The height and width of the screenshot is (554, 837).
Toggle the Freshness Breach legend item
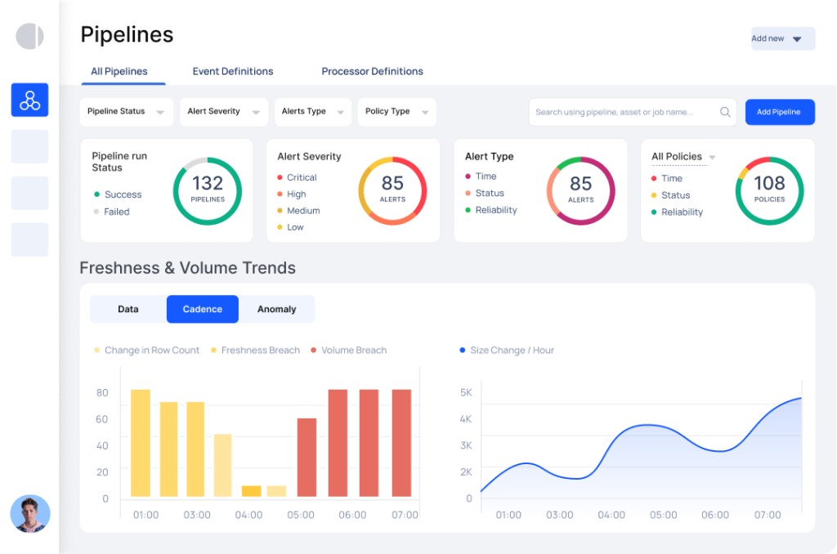pyautogui.click(x=254, y=350)
